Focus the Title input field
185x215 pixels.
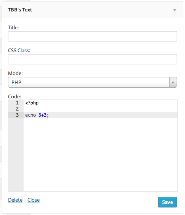pyautogui.click(x=92, y=37)
